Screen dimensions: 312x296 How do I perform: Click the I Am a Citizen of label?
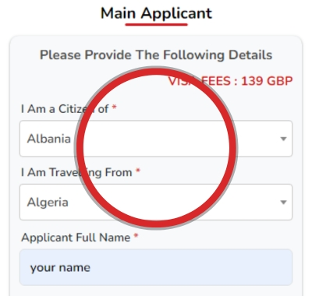tap(65, 109)
